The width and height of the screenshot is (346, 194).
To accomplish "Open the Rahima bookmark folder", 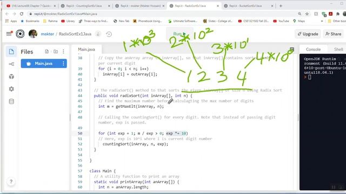I will pyautogui.click(x=50, y=21).
